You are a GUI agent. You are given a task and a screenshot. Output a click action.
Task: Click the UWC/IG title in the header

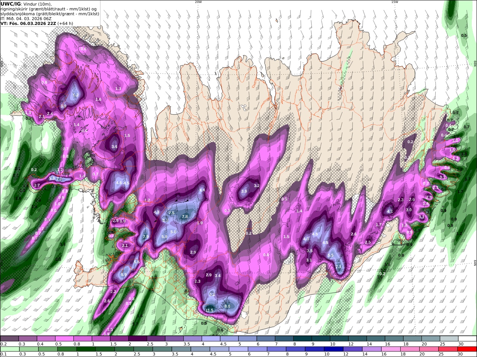[10, 4]
